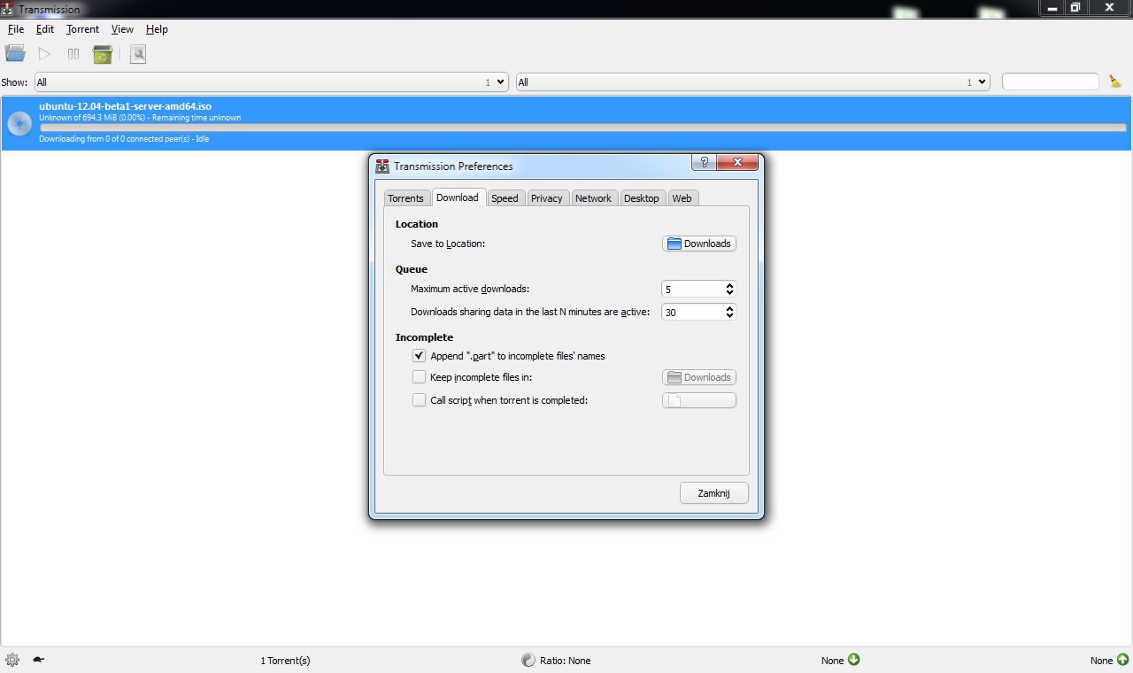Enable Keep incomplete files in option
This screenshot has height=673, width=1133.
tap(420, 377)
